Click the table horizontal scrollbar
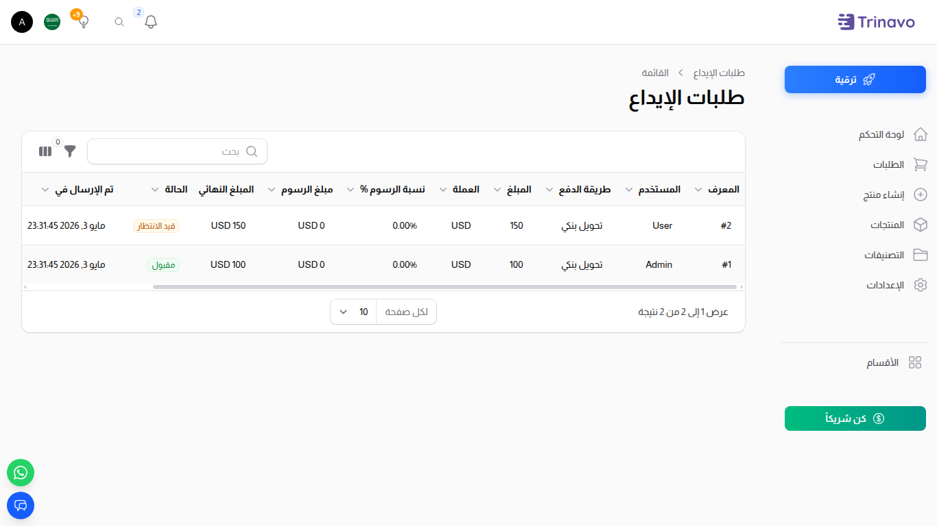937x526 pixels. coord(444,287)
